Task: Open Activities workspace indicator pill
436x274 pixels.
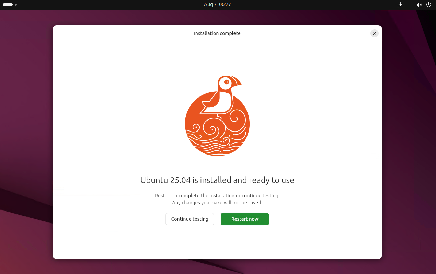Action: (x=8, y=5)
